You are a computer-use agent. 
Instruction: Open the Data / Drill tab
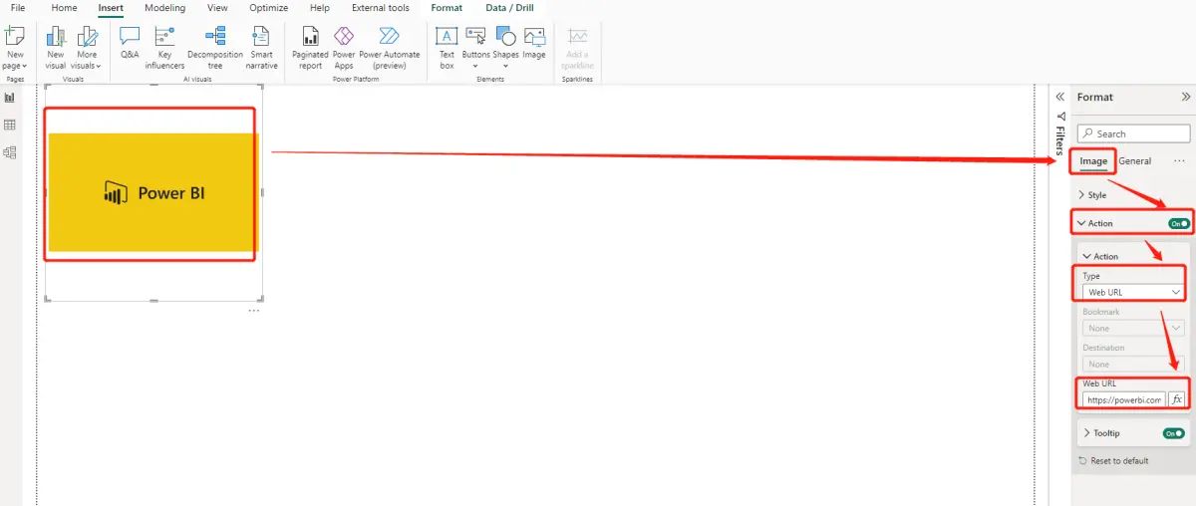[x=509, y=8]
